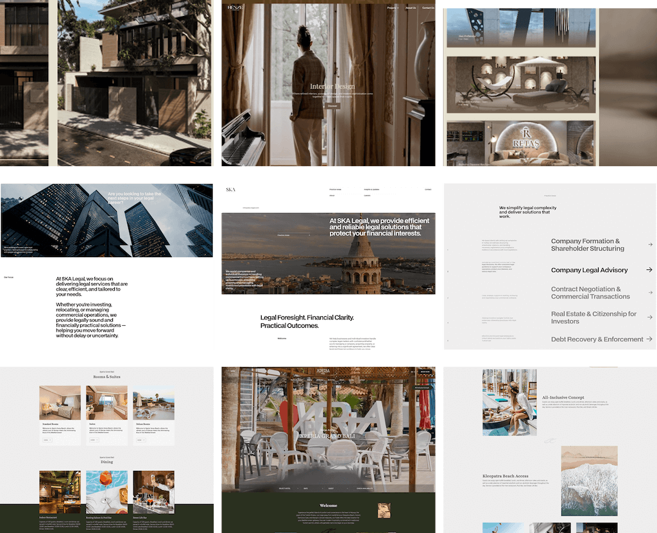
Task: Open Contract Negotiation & Commercial Transactions
Action: click(590, 293)
